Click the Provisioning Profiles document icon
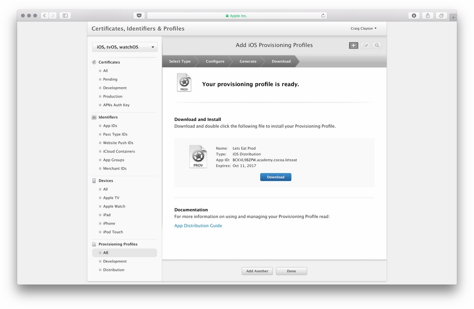This screenshot has width=474, height=309. [94, 244]
